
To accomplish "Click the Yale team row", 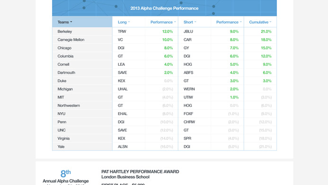I will pyautogui.click(x=164, y=147).
